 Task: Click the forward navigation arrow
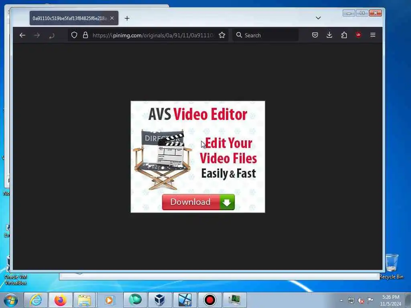tap(37, 35)
